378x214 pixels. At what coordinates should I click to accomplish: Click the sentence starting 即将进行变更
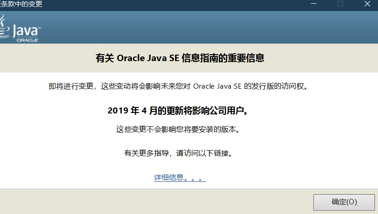[178, 86]
